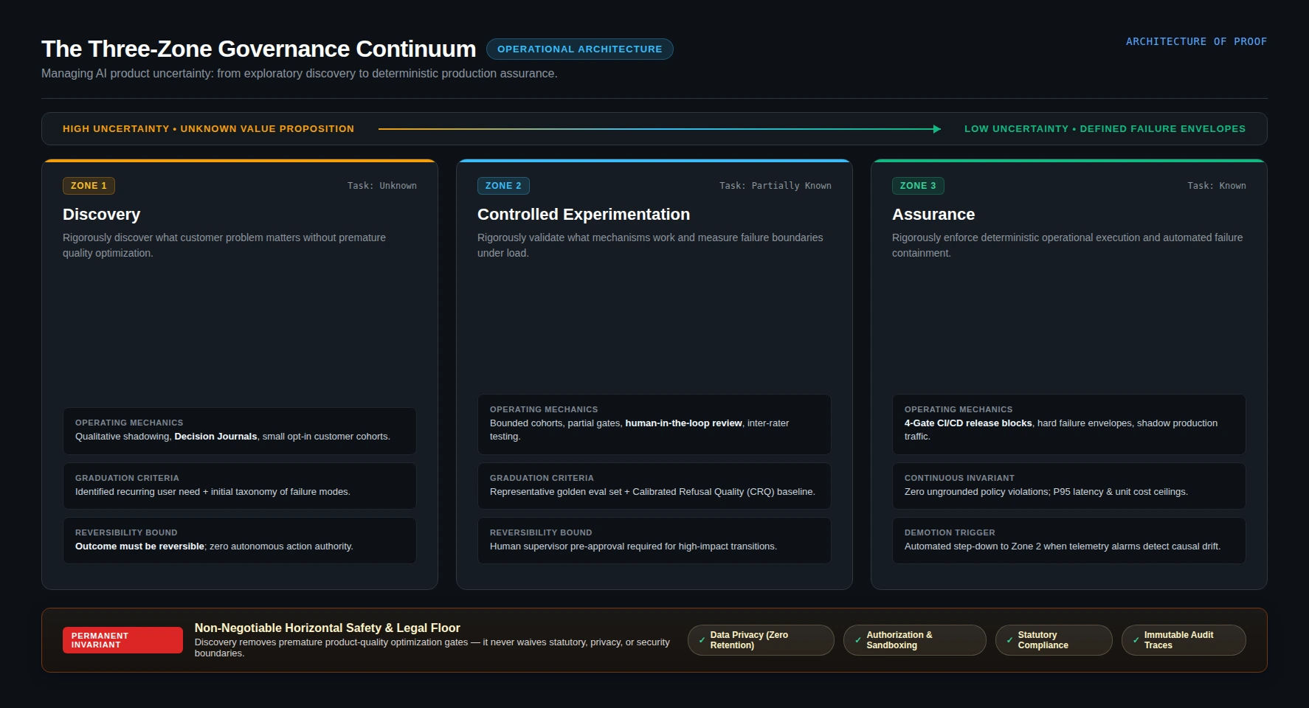Click the Discovery heading

(x=101, y=215)
